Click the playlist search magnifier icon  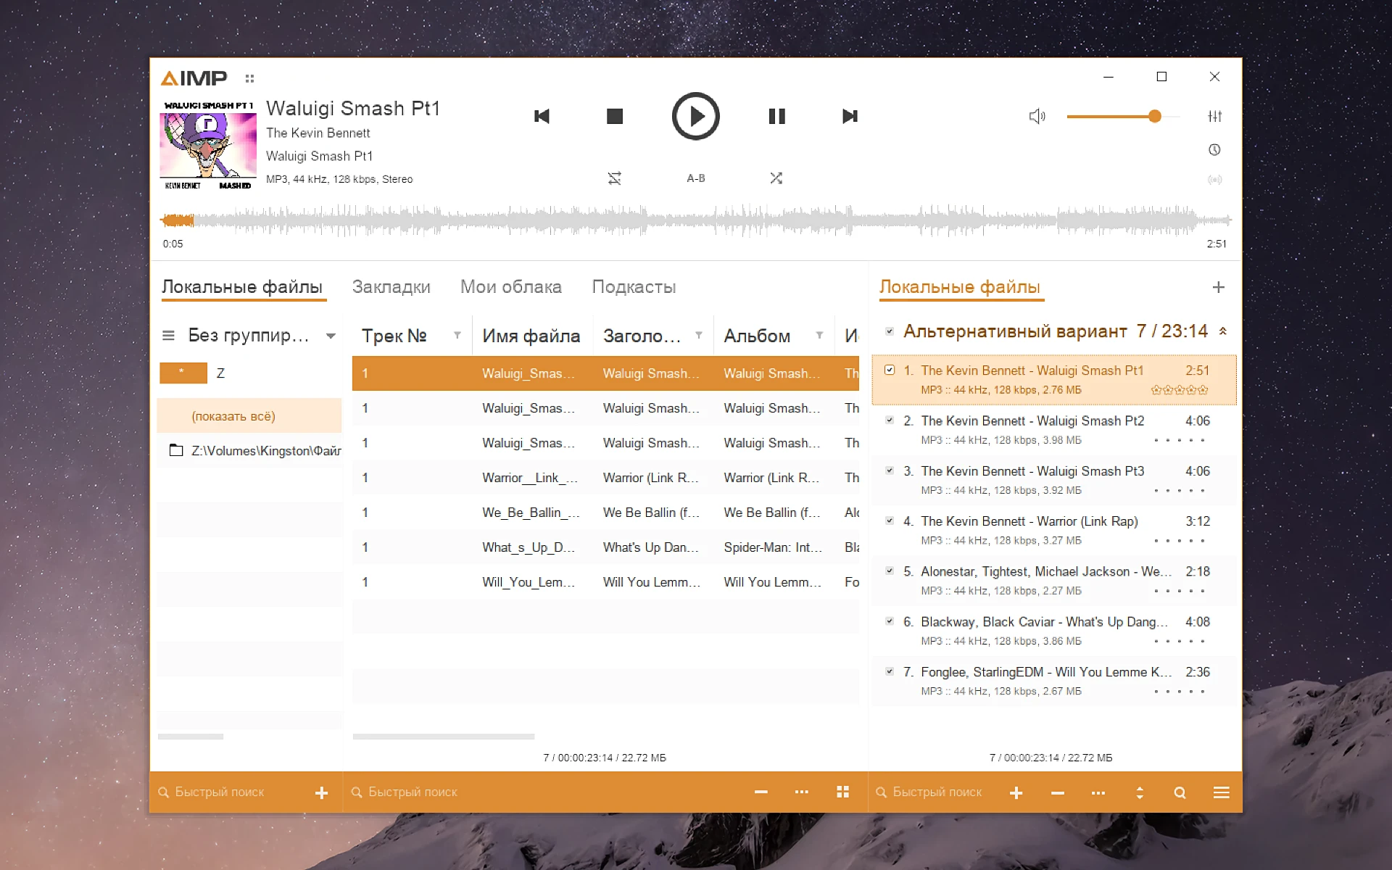(1180, 792)
